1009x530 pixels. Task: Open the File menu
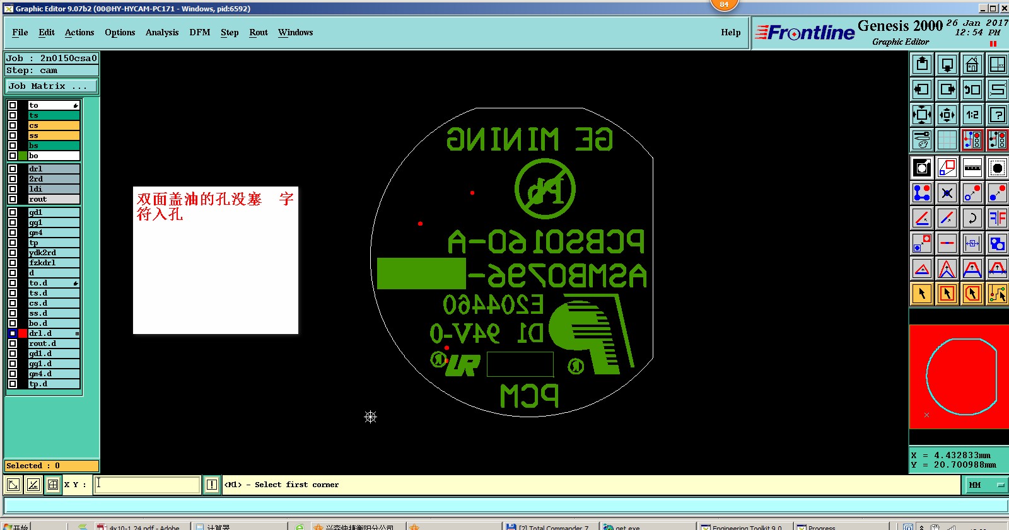[x=20, y=32]
